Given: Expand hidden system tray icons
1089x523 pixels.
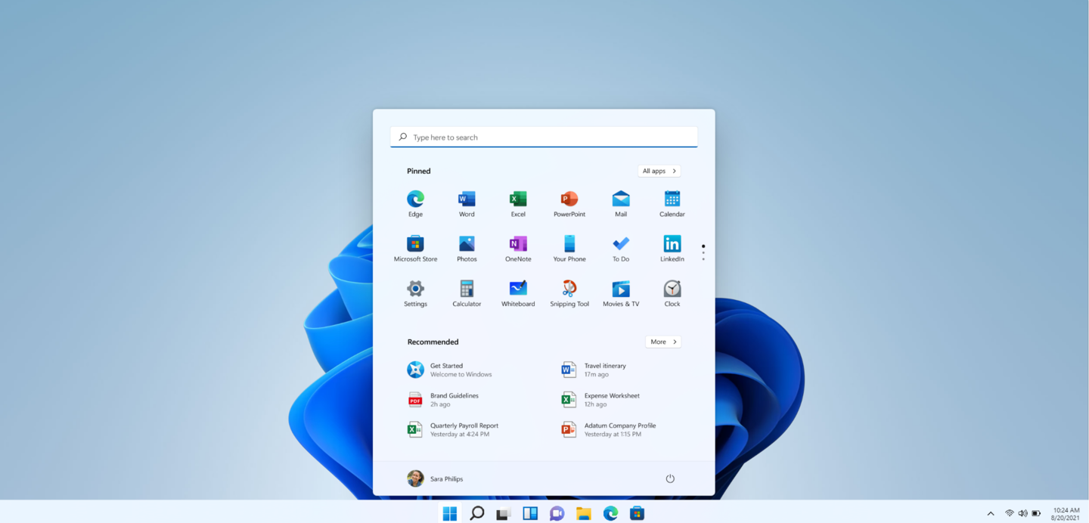Looking at the screenshot, I should (991, 512).
